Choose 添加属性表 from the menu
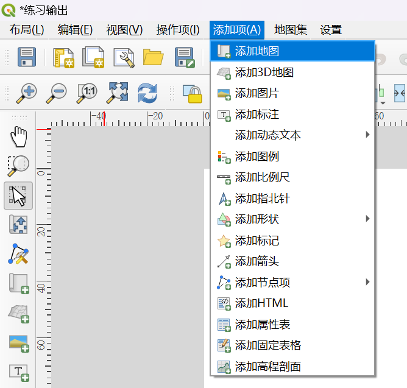 tap(292, 325)
